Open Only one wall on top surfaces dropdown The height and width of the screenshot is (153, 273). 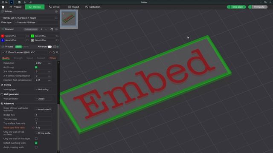[43, 133]
